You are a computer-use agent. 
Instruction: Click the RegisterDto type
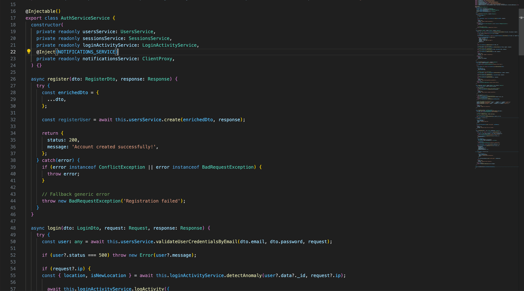click(x=100, y=79)
